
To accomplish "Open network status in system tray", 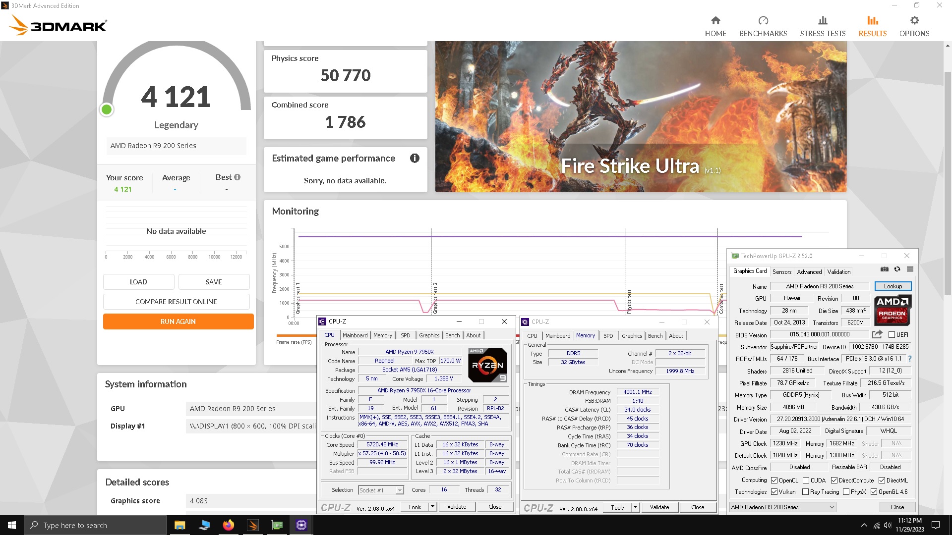I will pyautogui.click(x=876, y=525).
